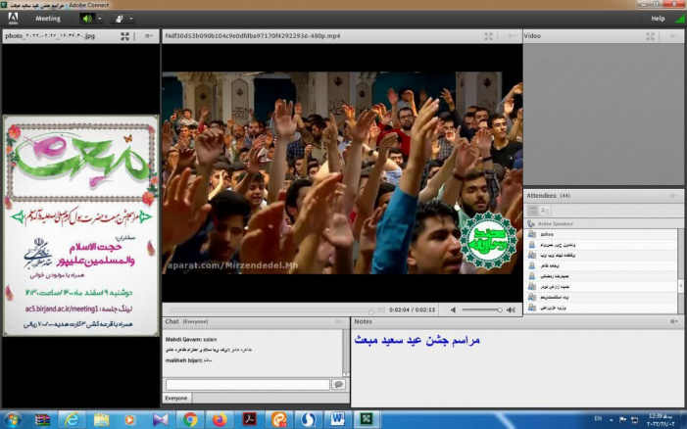
Task: Adjust the video player volume slider
Action: (x=482, y=310)
